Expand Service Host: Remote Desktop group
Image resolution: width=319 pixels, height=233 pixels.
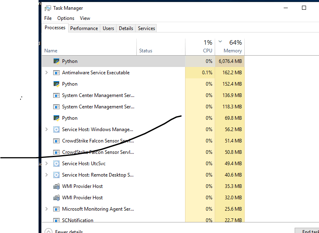[x=47, y=175]
